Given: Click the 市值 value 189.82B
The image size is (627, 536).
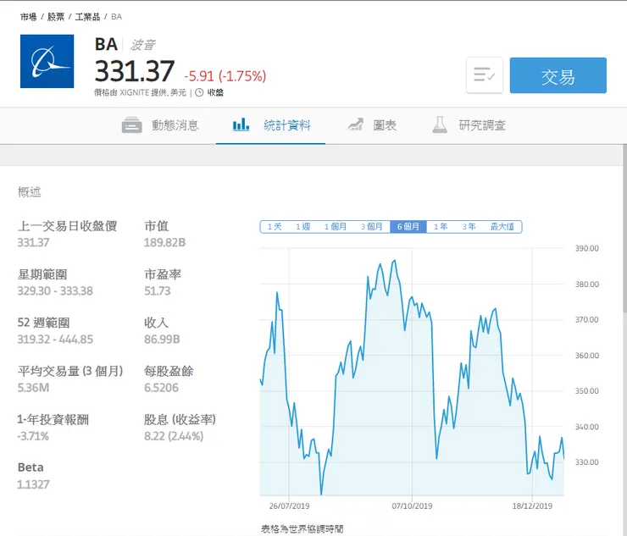Looking at the screenshot, I should [x=164, y=243].
